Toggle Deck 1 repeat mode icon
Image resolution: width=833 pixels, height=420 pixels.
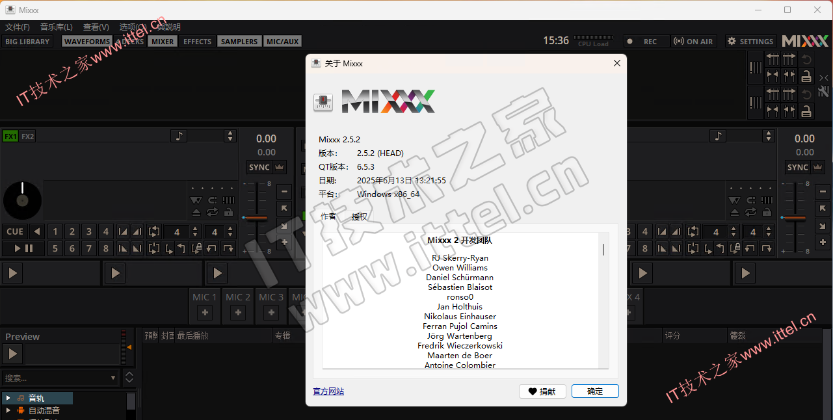pyautogui.click(x=213, y=212)
